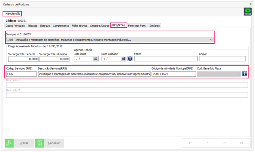Screen dimensions: 255x152
Task: Click info icon beside Data Validade
Action: click(130, 59)
